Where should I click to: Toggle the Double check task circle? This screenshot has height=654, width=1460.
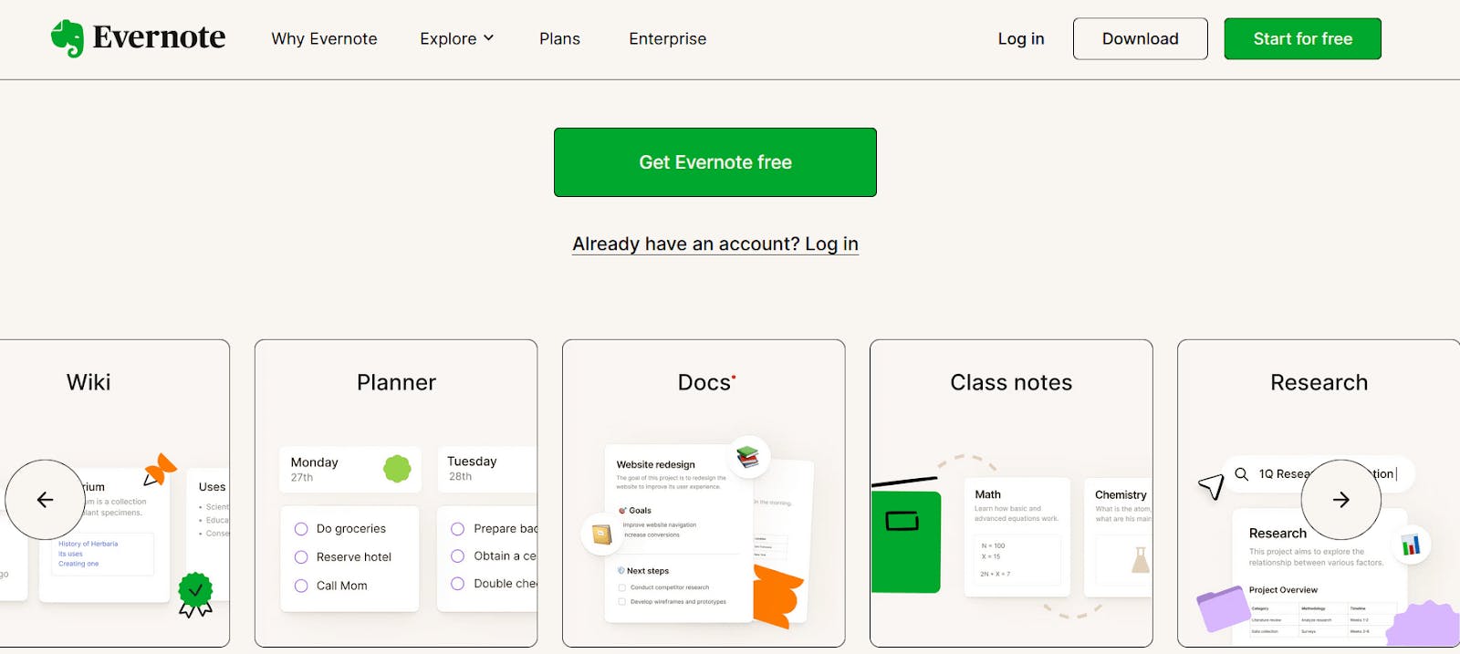(458, 584)
